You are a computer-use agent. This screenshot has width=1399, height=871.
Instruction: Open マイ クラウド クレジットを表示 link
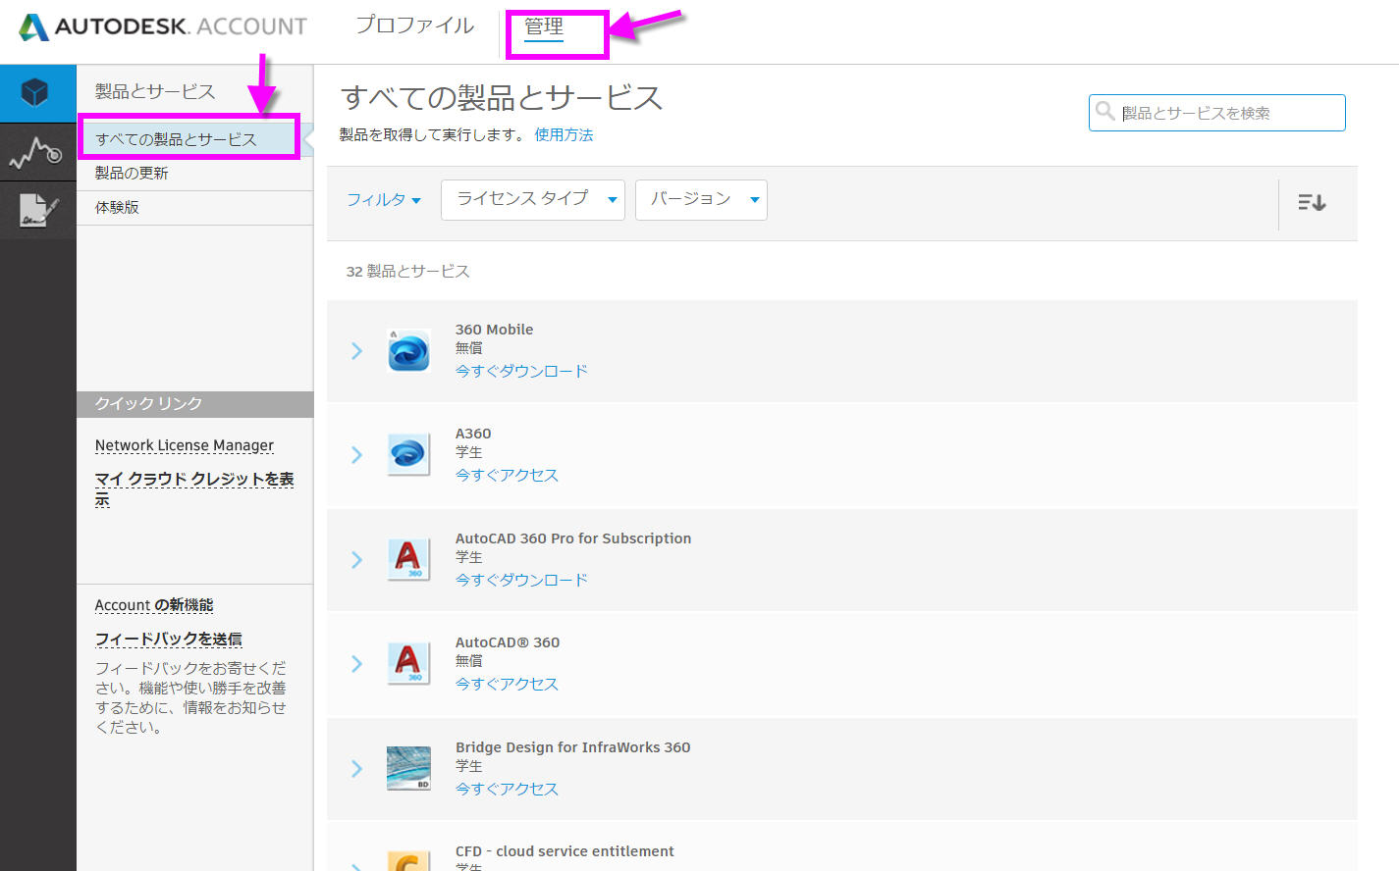194,488
